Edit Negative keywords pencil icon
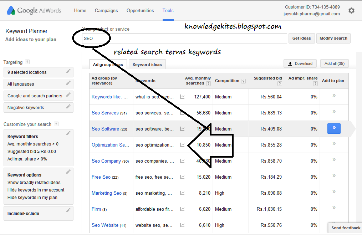This screenshot has width=362, height=235. [68, 106]
